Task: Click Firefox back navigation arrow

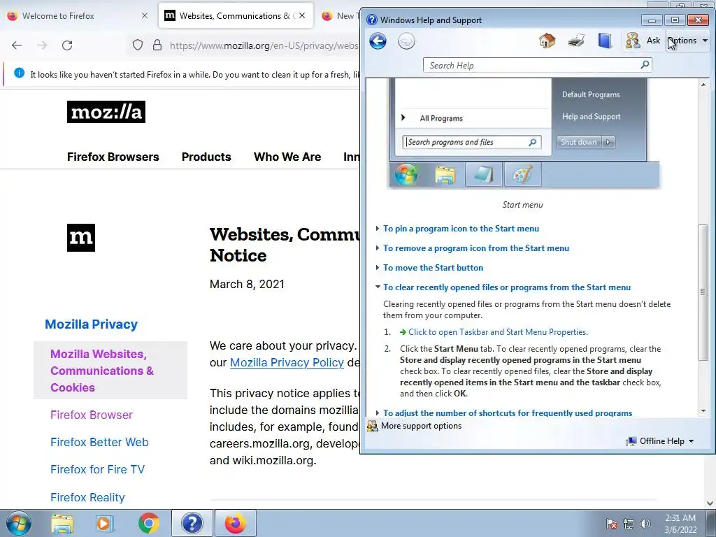Action: pos(17,45)
